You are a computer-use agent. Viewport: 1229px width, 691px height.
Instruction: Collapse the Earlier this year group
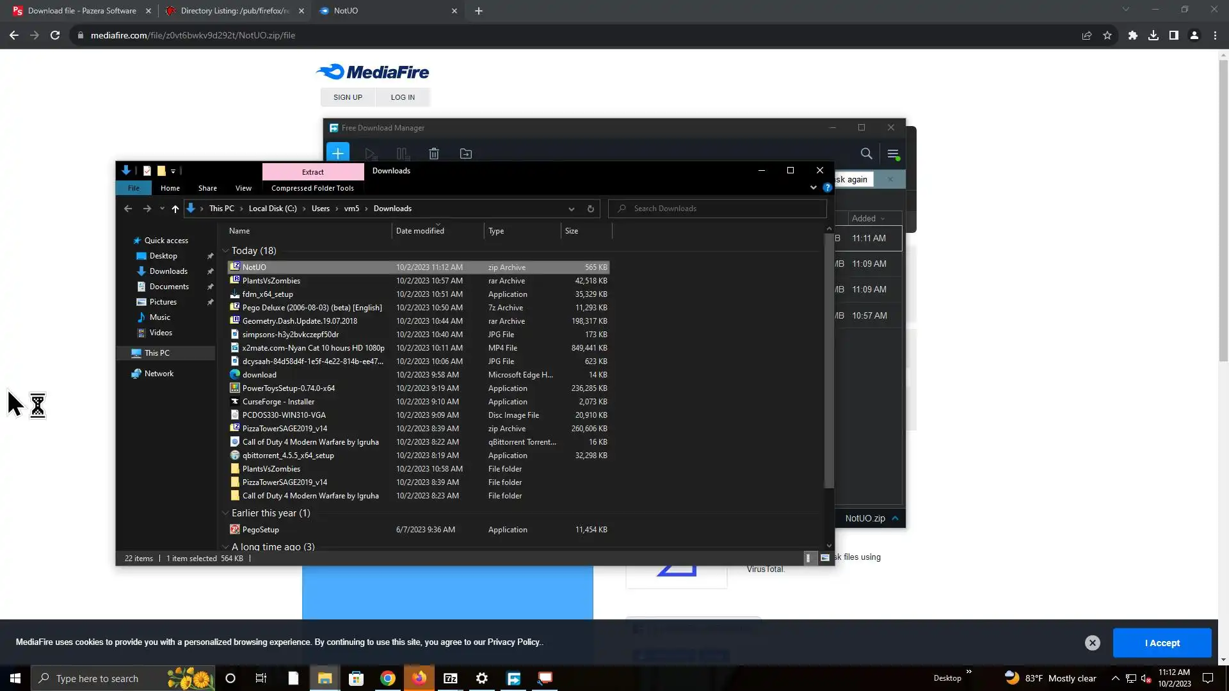click(225, 513)
